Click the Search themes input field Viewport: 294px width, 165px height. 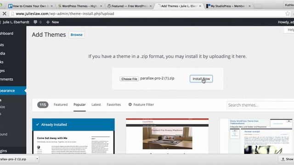(x=260, y=105)
